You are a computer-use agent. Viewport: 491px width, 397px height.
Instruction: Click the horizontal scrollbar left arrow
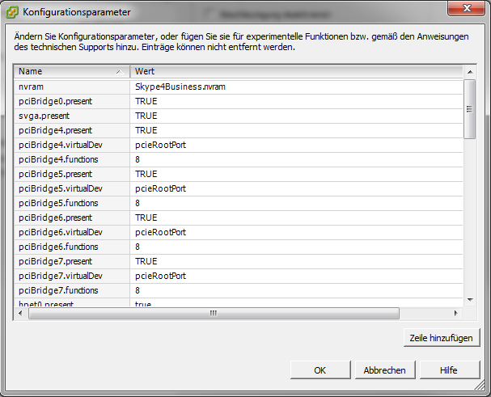[19, 312]
